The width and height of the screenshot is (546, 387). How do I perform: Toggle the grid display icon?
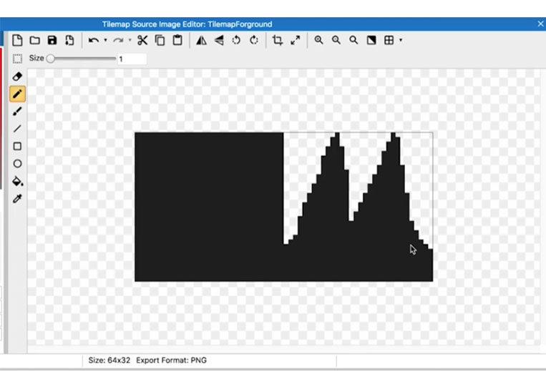click(x=389, y=40)
